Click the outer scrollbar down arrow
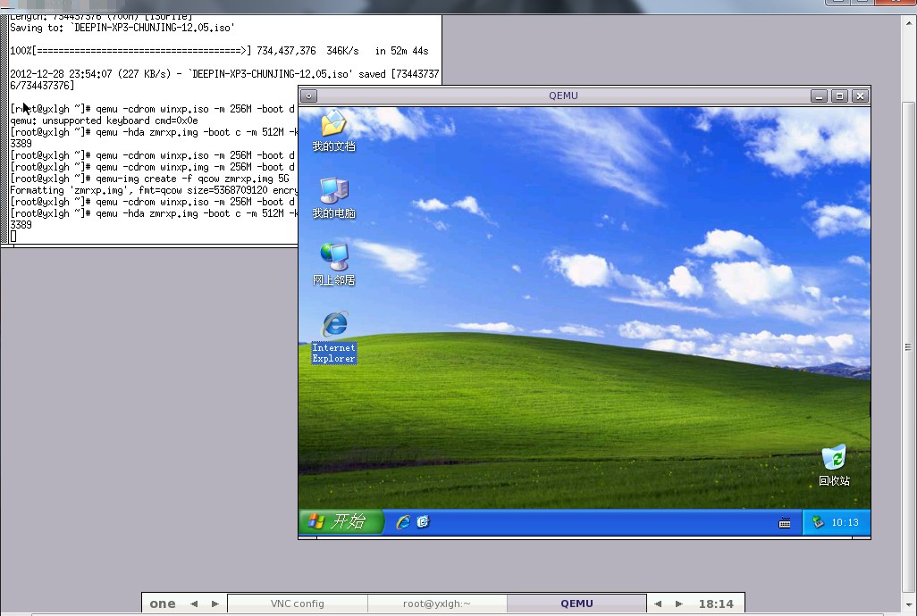This screenshot has width=917, height=616. 909,605
